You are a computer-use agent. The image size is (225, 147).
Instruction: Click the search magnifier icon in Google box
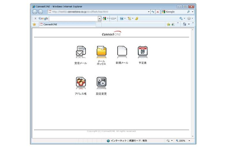pyautogui.click(x=188, y=12)
